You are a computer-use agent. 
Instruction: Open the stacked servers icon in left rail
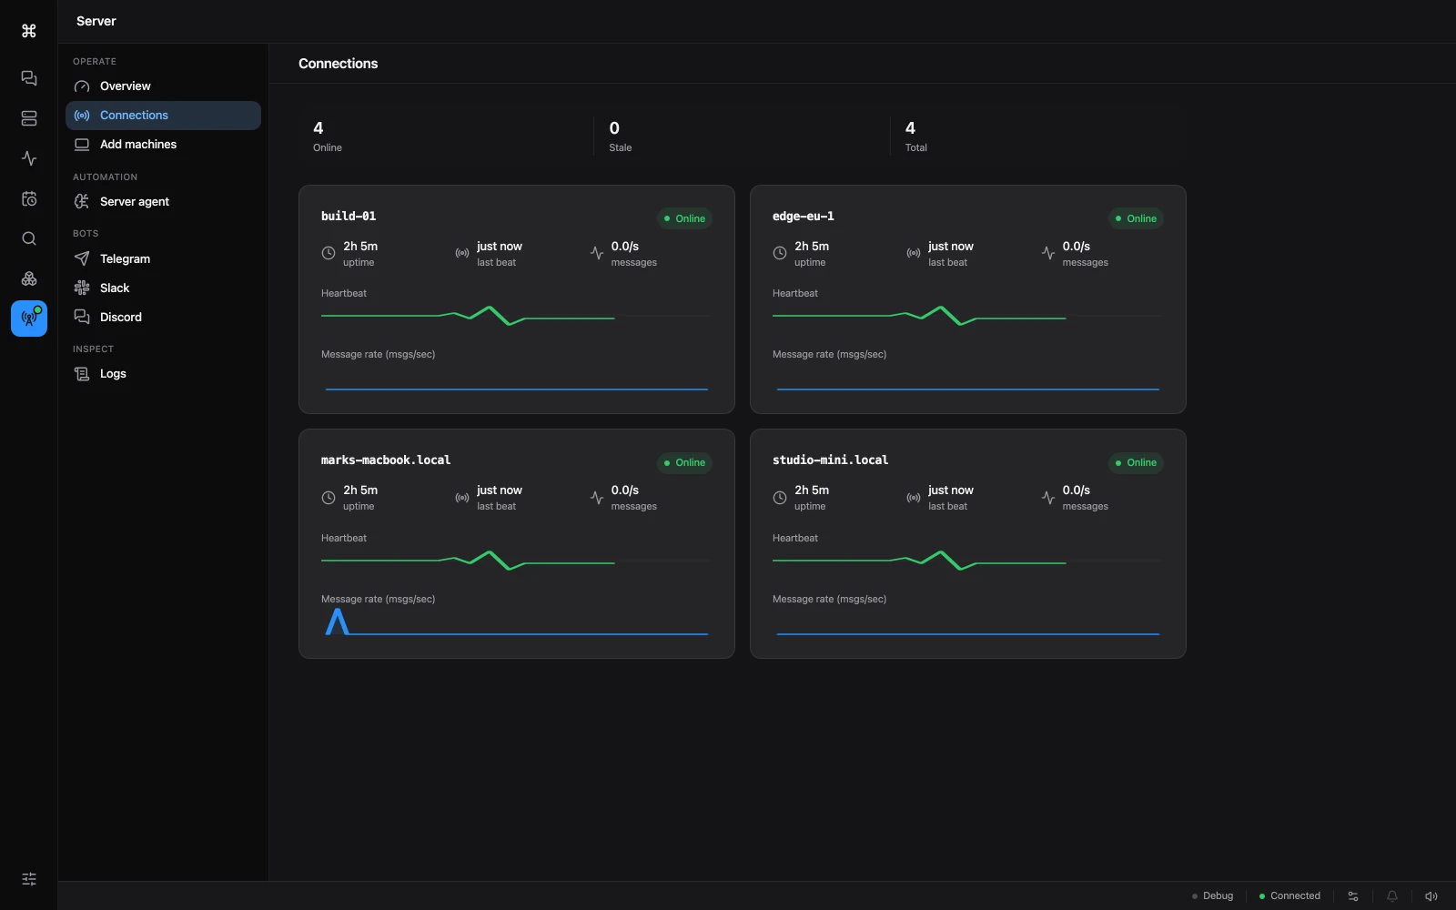coord(29,118)
